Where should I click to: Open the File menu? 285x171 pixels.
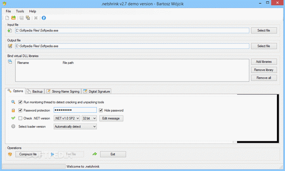click(9, 11)
